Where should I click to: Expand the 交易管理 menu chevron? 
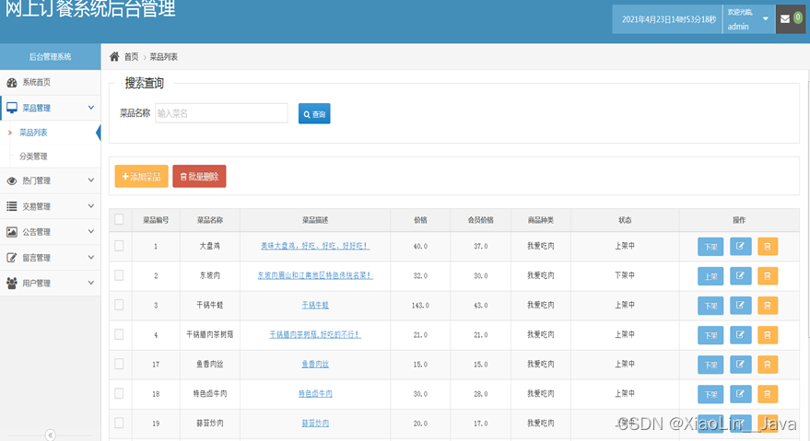[91, 206]
